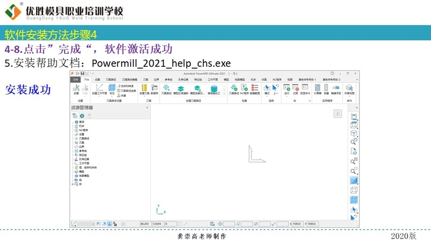Screen dimensions: 431x242
Task: Collapse the ribbon with top-right chevron
Action: pos(357,80)
